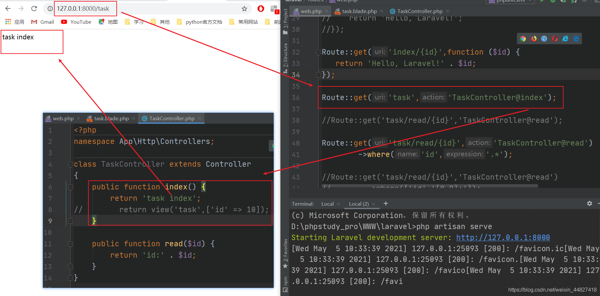Switch to TaskController.php tab in right editor
The width and height of the screenshot is (600, 296).
tap(420, 11)
